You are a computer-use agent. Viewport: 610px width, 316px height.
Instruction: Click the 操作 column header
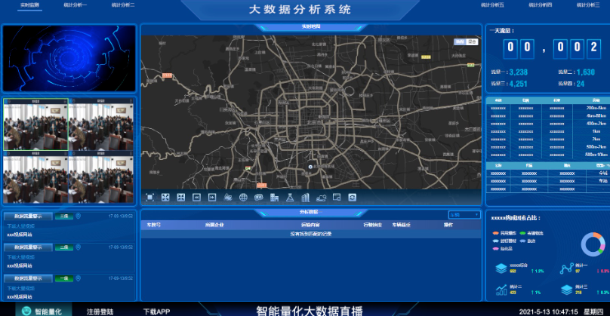coord(448,225)
